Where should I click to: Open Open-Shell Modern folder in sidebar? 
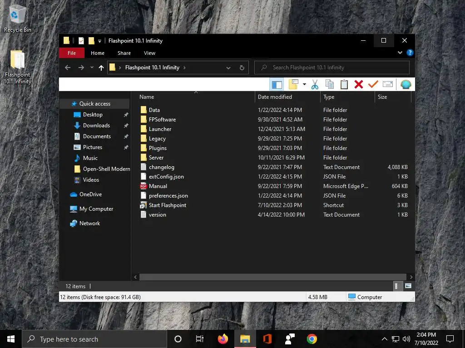point(106,169)
